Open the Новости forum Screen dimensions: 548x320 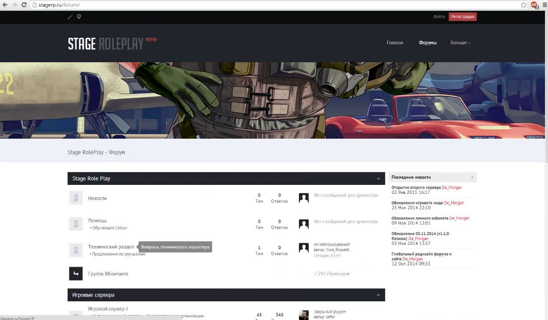pos(97,198)
